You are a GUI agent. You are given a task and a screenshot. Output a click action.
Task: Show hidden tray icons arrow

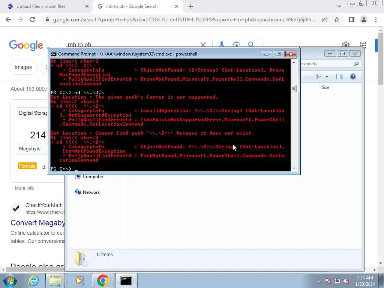tap(319, 281)
